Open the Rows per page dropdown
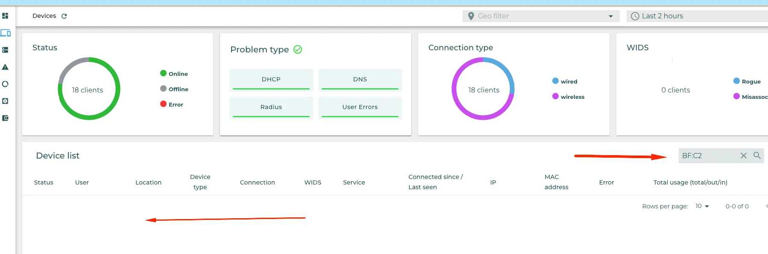The width and height of the screenshot is (768, 254). (x=702, y=206)
